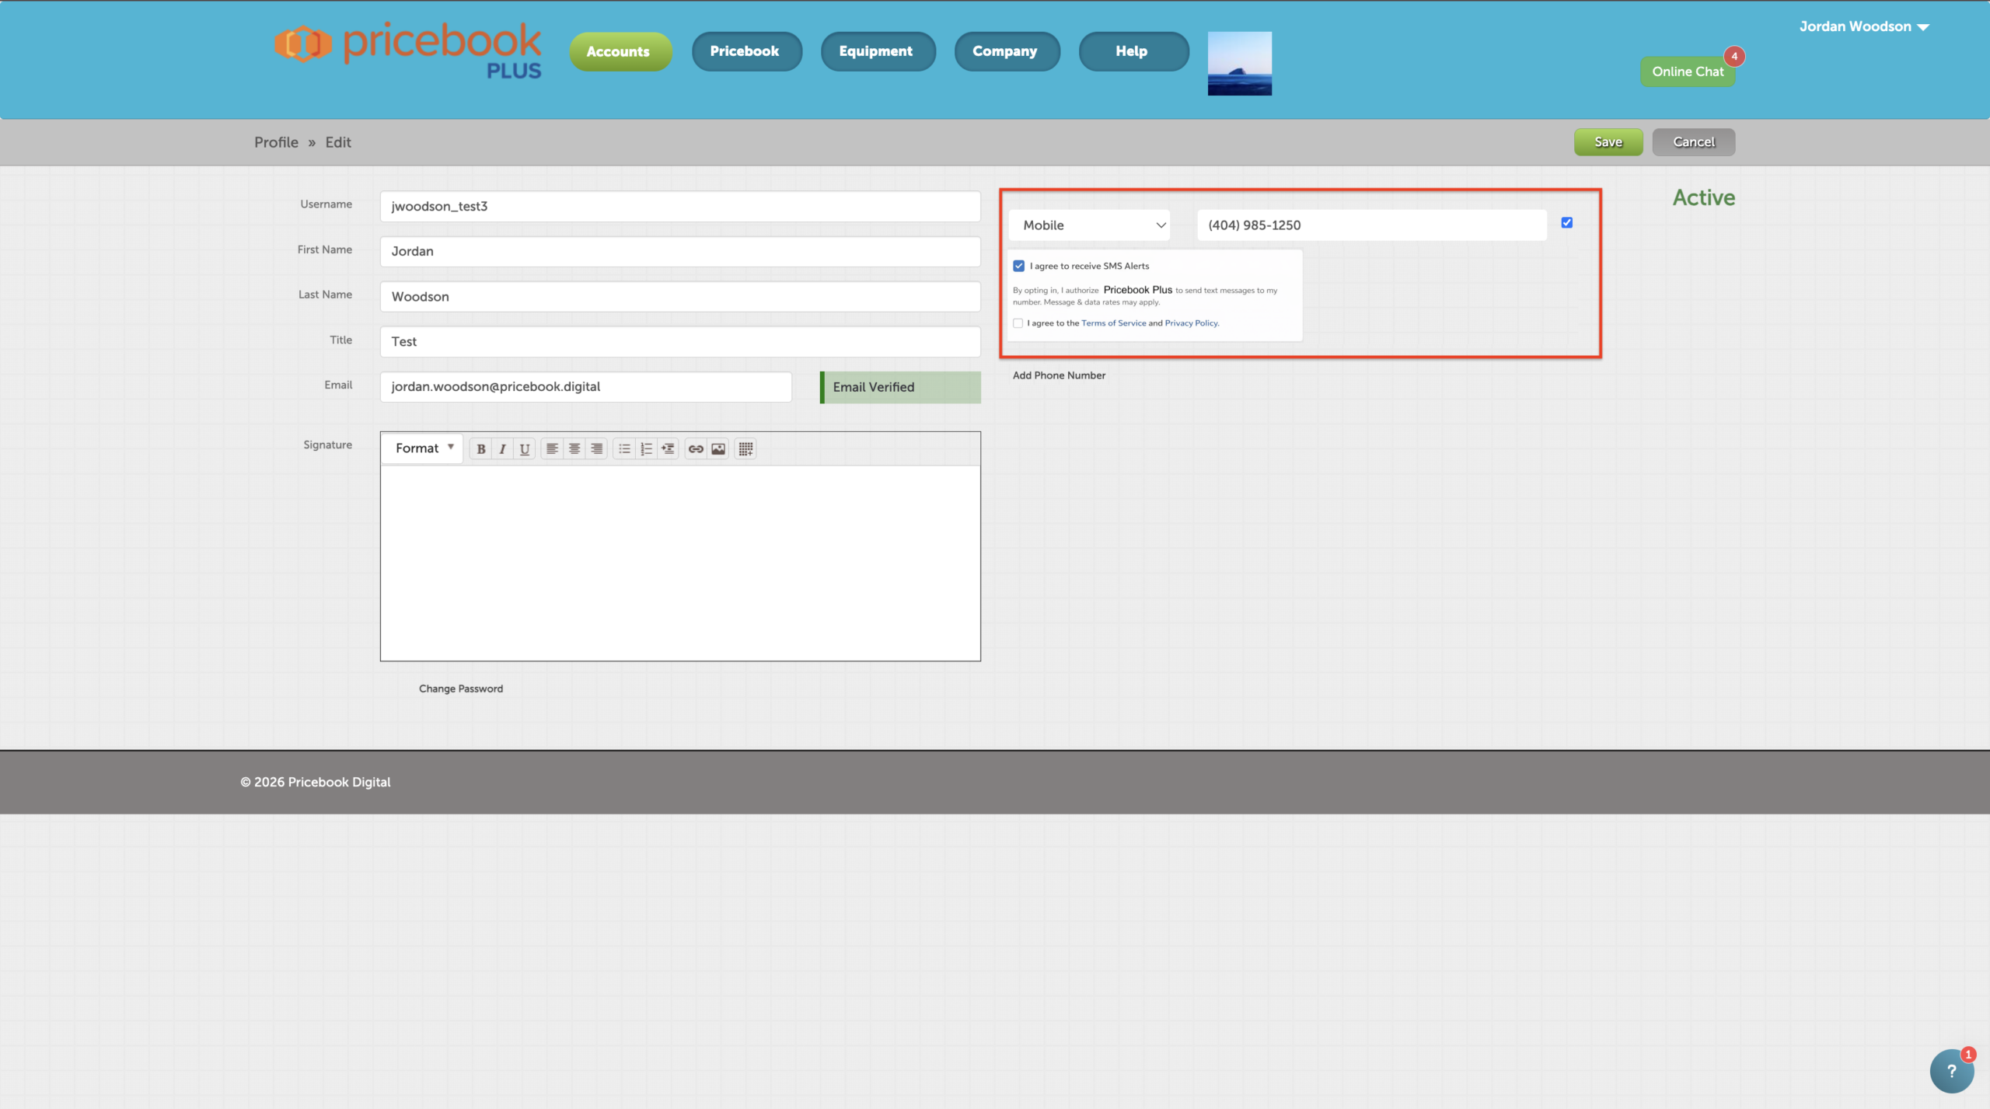This screenshot has width=1990, height=1109.
Task: Click the Change Password link
Action: (461, 689)
